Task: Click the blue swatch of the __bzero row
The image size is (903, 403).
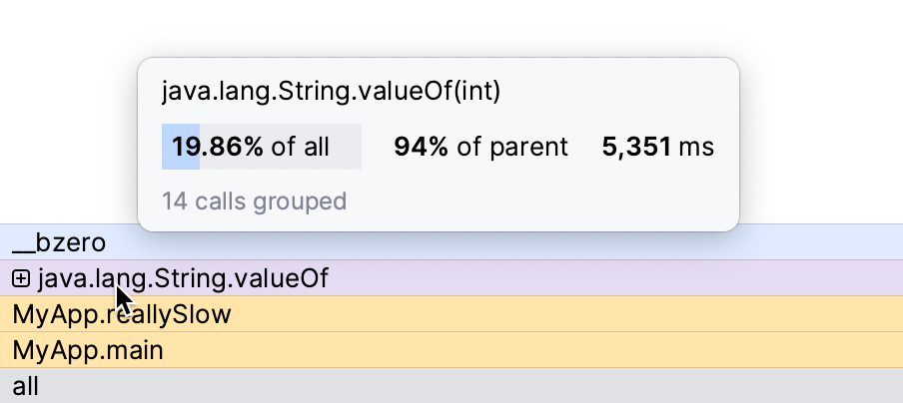Action: click(799, 242)
